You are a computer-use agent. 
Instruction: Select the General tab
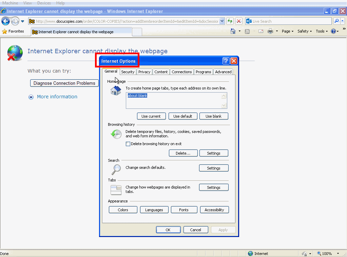111,71
